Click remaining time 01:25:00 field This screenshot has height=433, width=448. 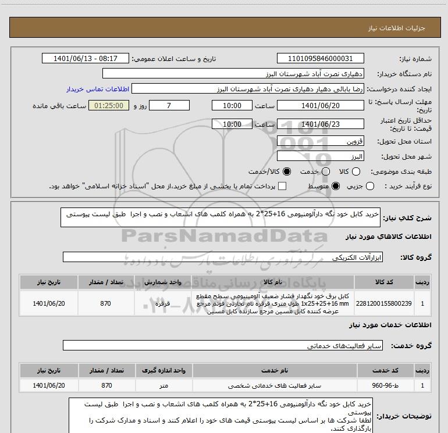click(109, 105)
